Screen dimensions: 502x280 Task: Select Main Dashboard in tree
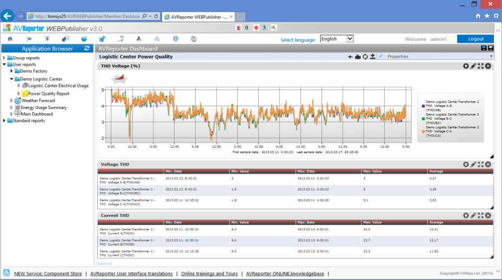point(37,114)
